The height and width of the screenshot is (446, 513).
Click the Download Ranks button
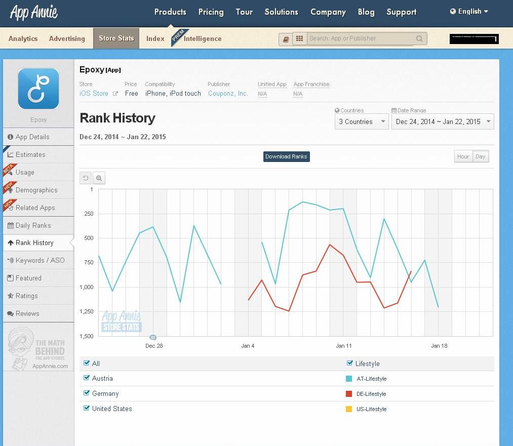[286, 156]
